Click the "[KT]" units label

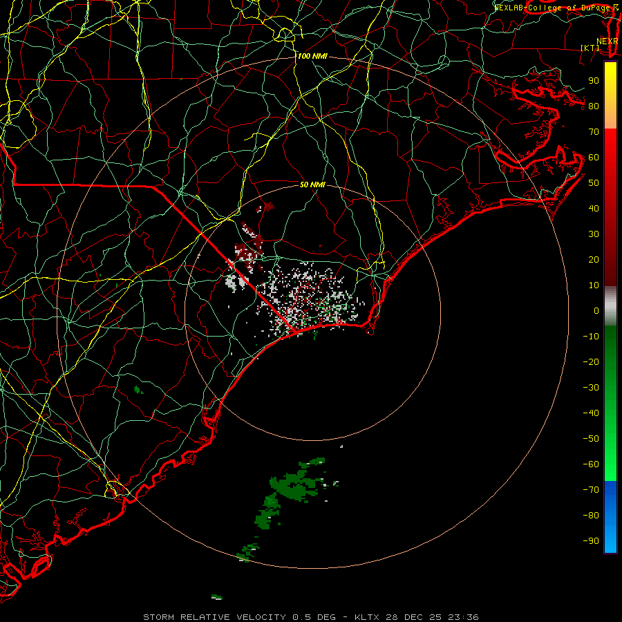[590, 48]
